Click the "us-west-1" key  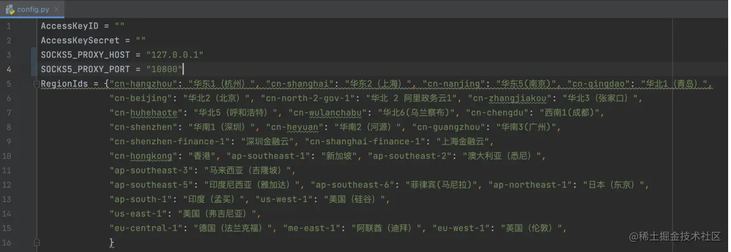pyautogui.click(x=286, y=199)
